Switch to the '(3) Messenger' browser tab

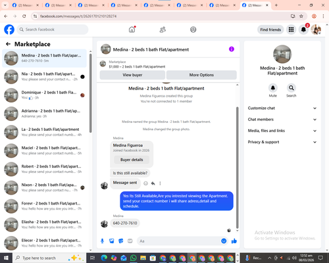click(x=58, y=5)
